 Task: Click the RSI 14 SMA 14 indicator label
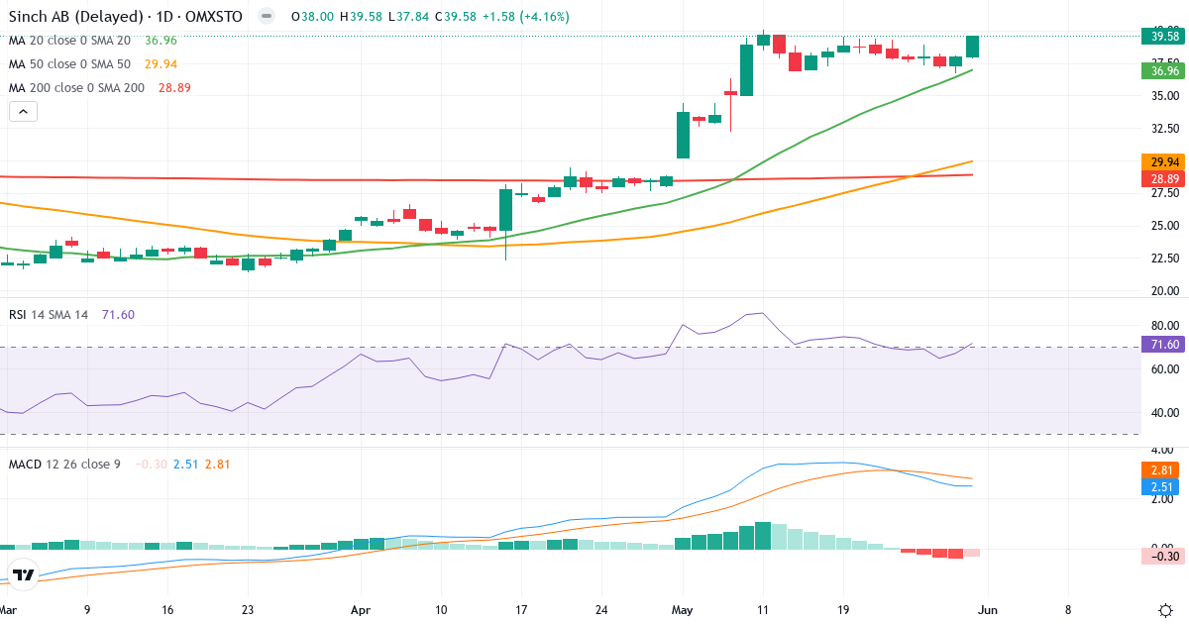click(49, 315)
